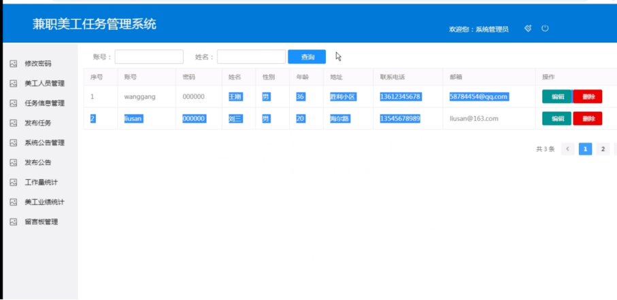
Task: Select page 2 in pagination
Action: (x=603, y=149)
